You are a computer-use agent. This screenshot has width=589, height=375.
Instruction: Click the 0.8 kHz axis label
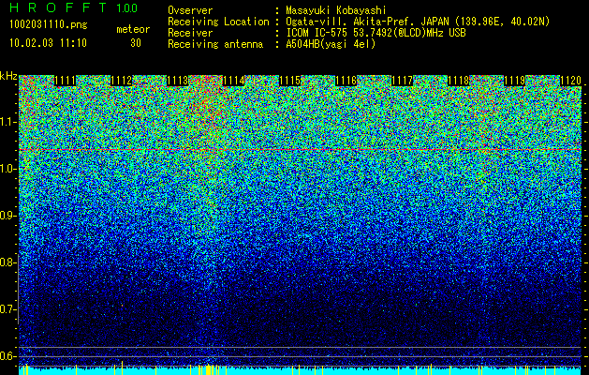coord(7,262)
